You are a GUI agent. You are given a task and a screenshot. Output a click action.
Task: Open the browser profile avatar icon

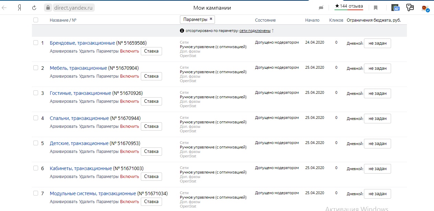(x=425, y=8)
